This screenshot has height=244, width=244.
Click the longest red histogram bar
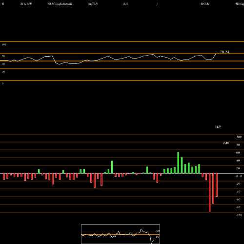tap(210, 192)
